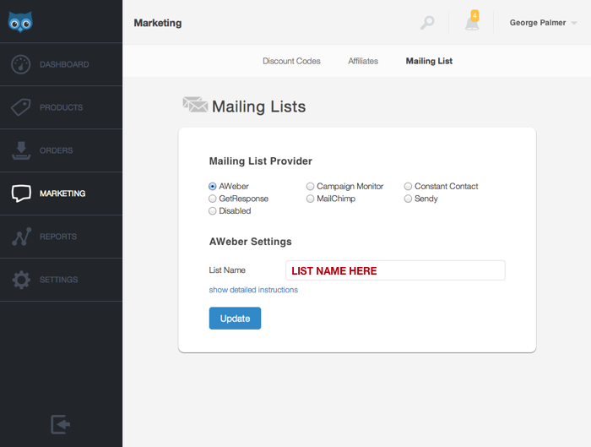Image resolution: width=591 pixels, height=447 pixels.
Task: Open the Dashboard gauge icon
Action: 21,64
